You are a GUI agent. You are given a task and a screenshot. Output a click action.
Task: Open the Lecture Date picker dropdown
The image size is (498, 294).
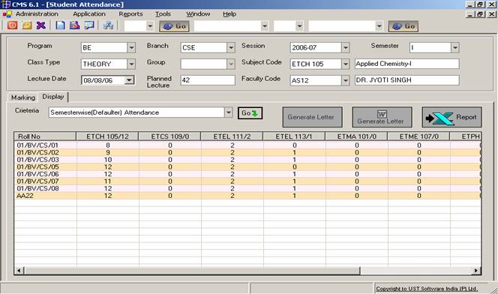point(129,80)
